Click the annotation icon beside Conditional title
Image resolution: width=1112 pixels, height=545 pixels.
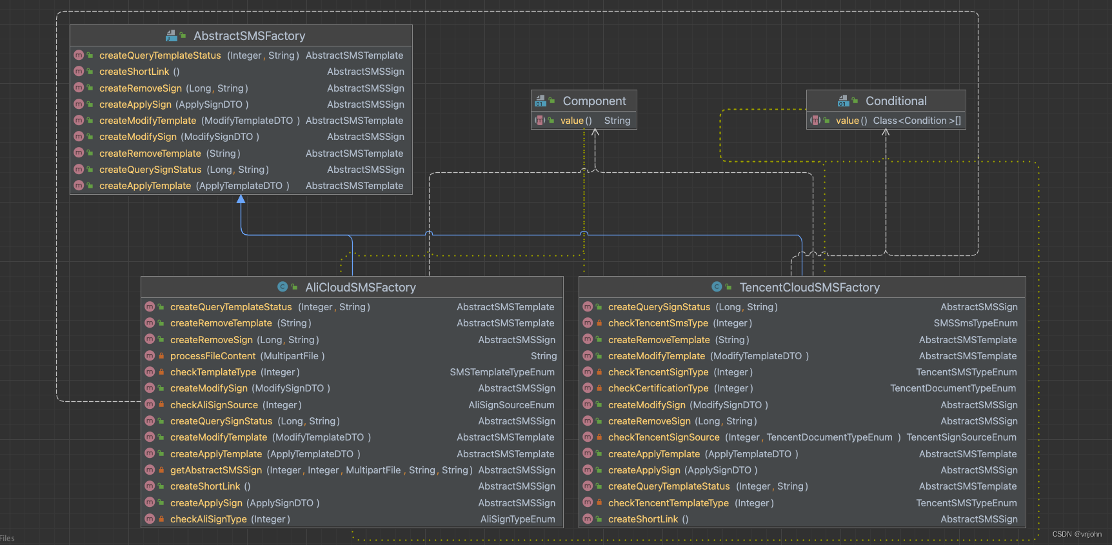coord(843,101)
